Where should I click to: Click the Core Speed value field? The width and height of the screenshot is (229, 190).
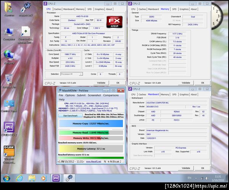coord(70,54)
